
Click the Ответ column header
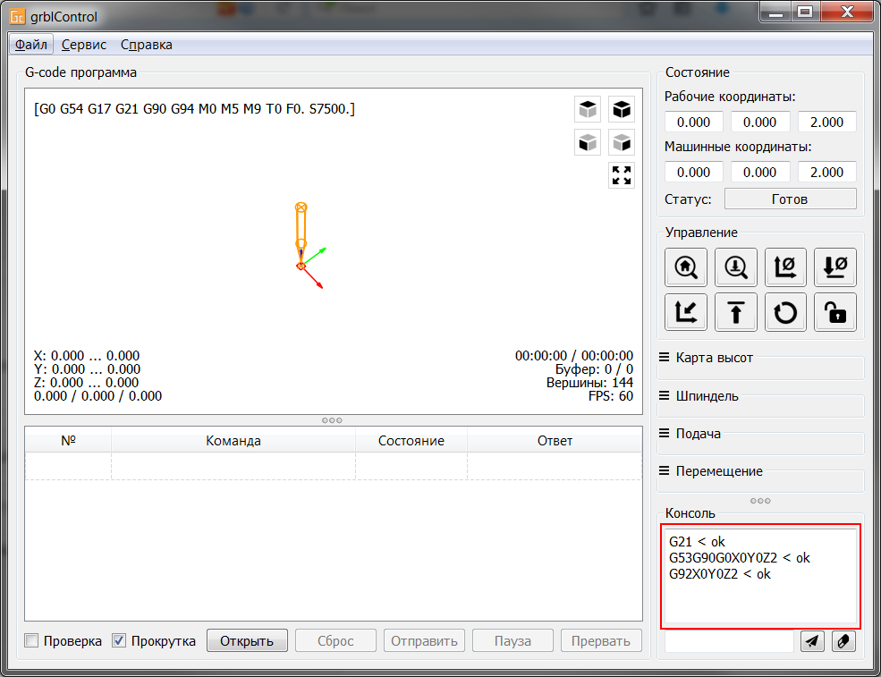tap(555, 441)
